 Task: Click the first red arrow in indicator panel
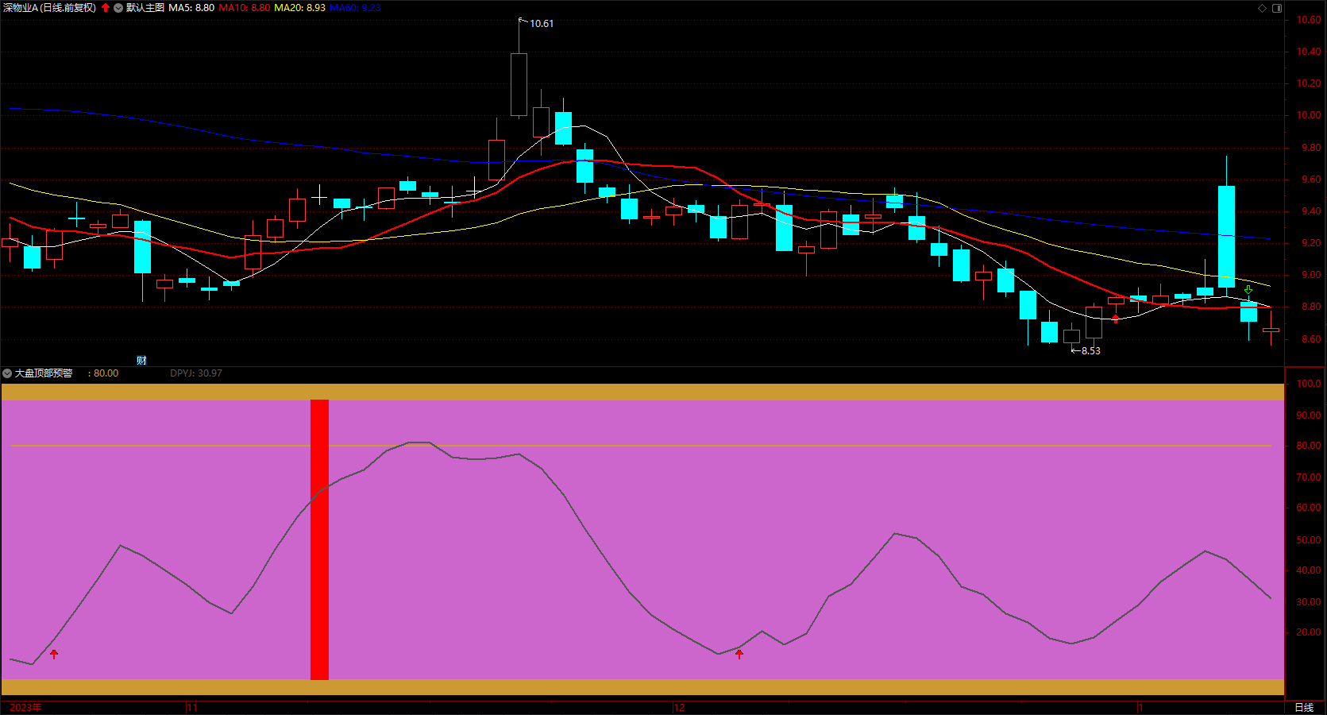pos(54,654)
